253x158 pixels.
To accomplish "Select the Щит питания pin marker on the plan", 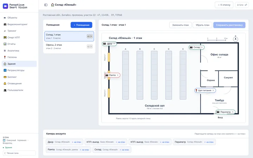I will point(205,91).
